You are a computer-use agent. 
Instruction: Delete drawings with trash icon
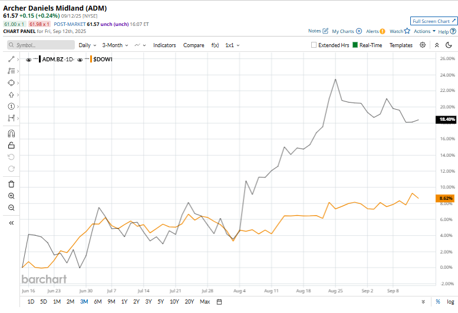coord(11,184)
